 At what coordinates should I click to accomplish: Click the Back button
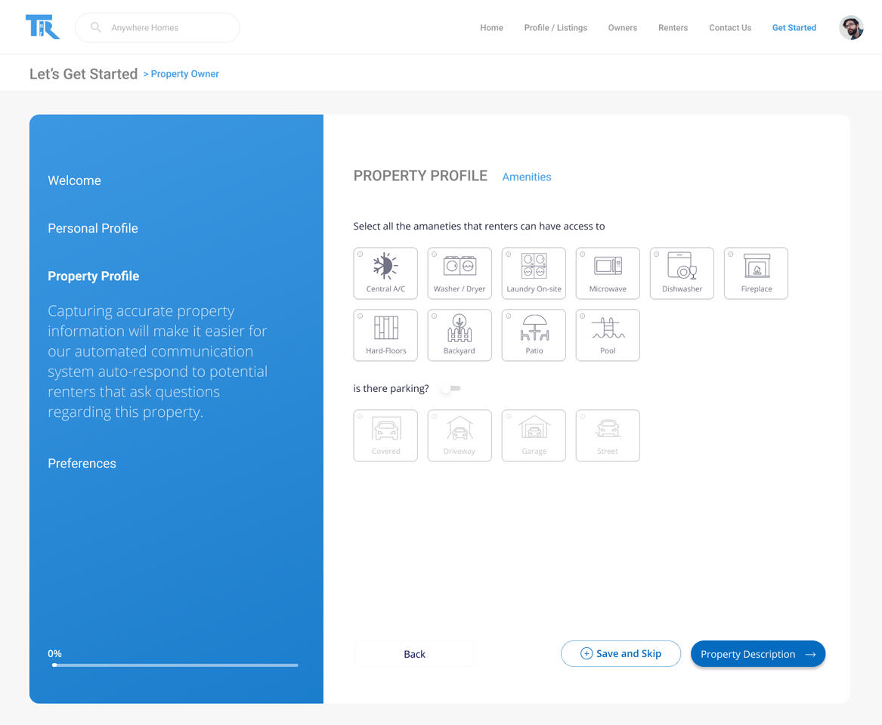coord(414,654)
